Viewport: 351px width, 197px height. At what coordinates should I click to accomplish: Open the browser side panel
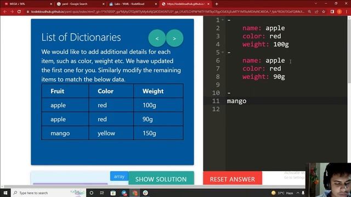tap(332, 11)
